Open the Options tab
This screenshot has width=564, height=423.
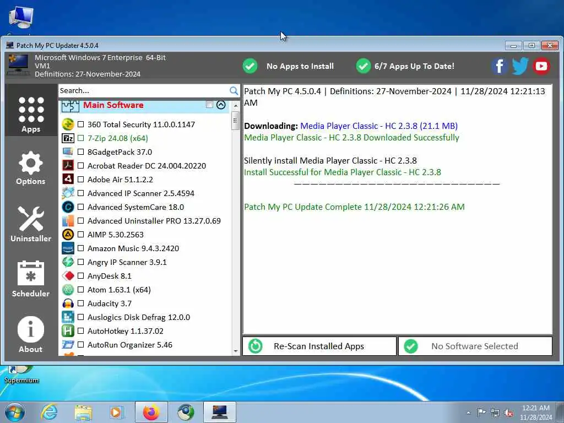click(31, 168)
